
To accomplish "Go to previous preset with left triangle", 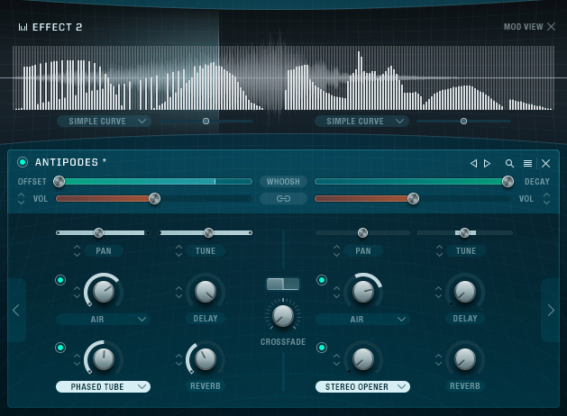I will (473, 163).
